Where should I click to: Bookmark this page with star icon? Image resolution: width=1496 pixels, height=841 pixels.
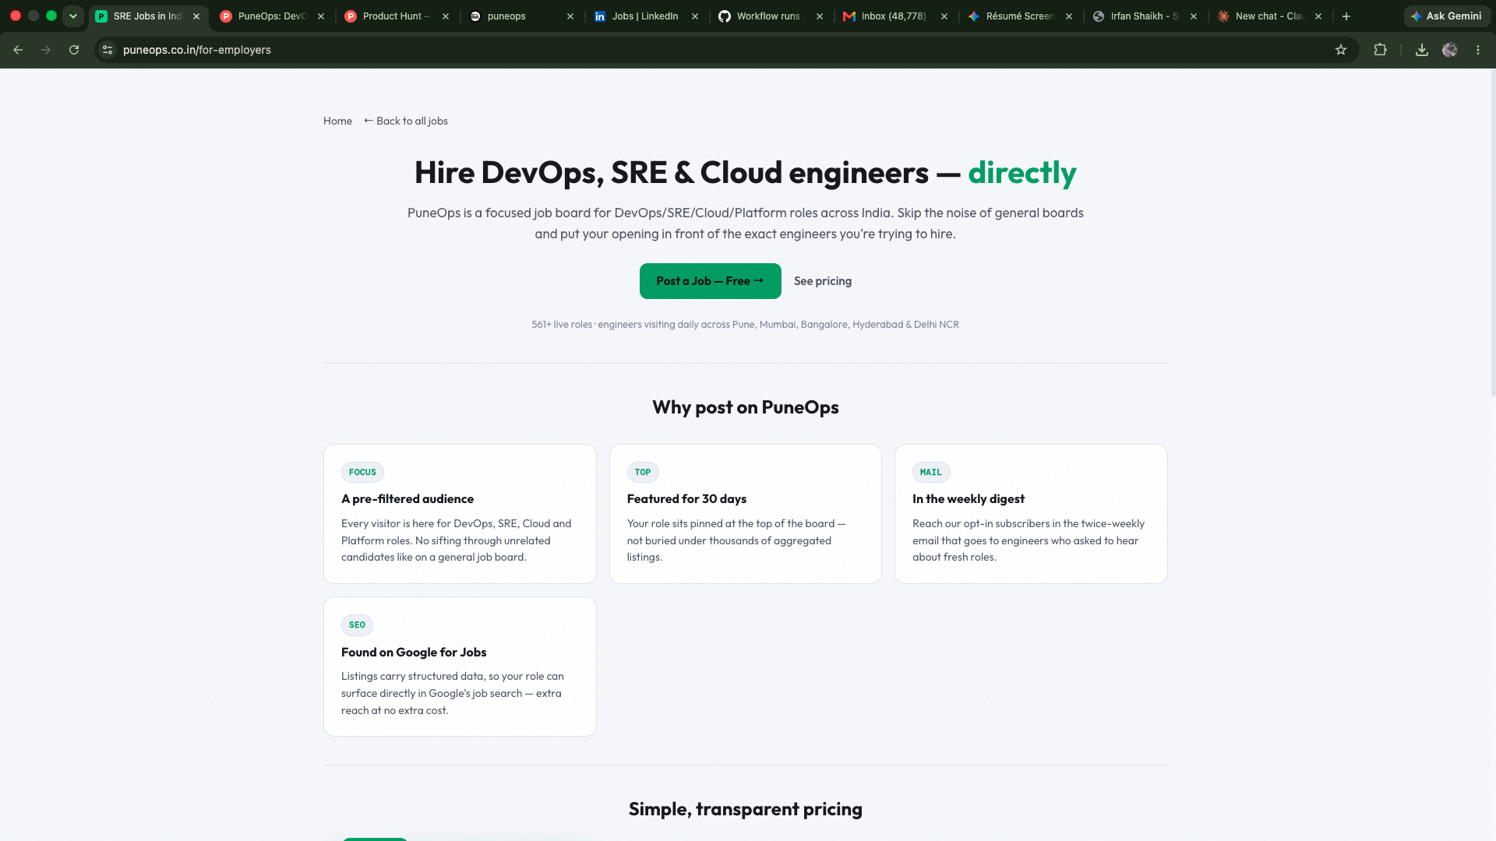tap(1341, 50)
